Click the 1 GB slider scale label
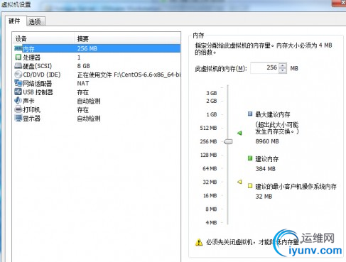Image resolution: width=346 pixels, height=262 pixels. coord(212,114)
